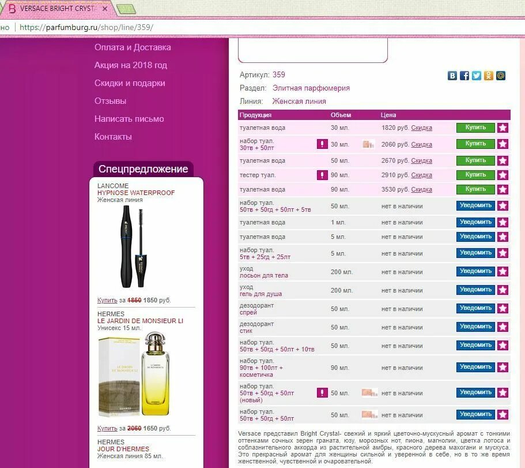Star the гель для душа row

(x=503, y=290)
